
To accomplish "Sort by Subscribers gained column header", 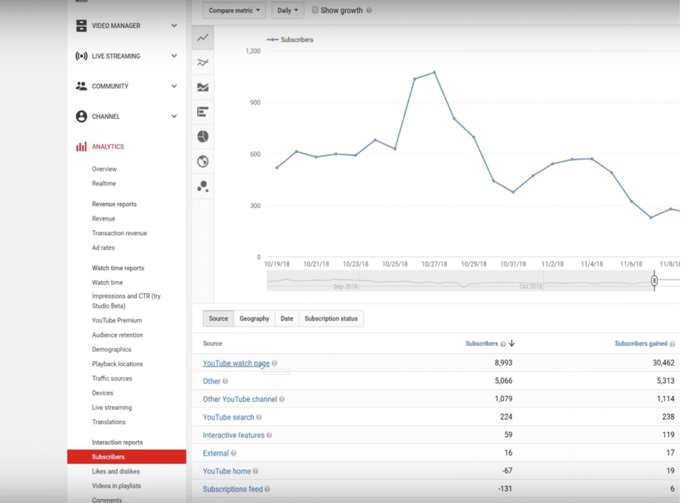I will click(641, 344).
